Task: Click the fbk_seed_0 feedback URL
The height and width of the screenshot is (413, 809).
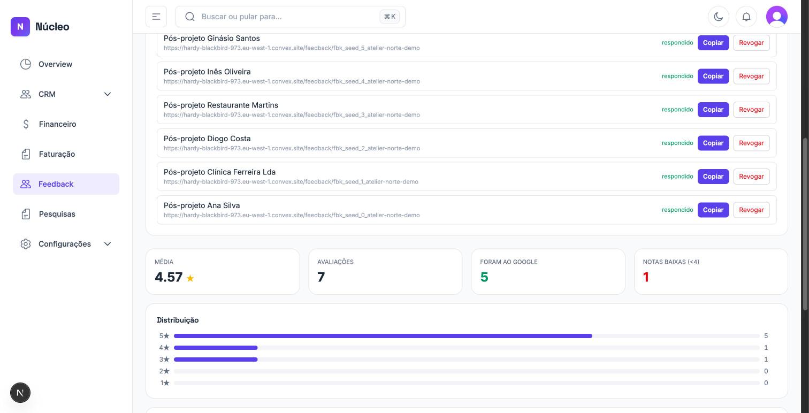Action: (x=292, y=215)
